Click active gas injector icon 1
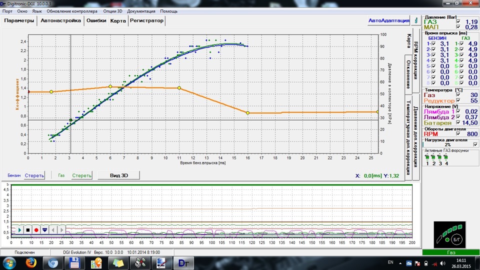Image resolution: width=480 pixels, height=270 pixels. pyautogui.click(x=427, y=157)
